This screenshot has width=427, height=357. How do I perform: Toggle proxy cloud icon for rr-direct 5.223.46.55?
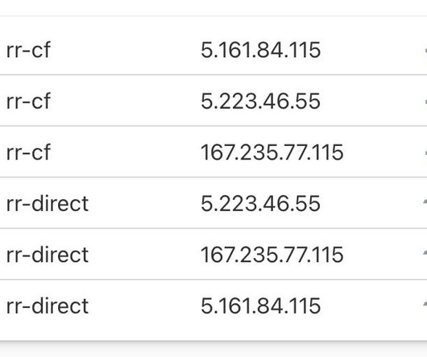(425, 202)
